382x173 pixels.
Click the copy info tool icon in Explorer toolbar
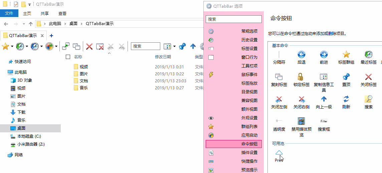pyautogui.click(x=167, y=46)
